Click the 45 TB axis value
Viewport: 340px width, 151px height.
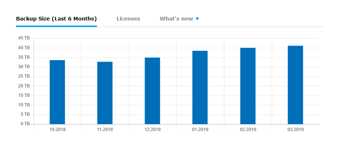point(24,38)
